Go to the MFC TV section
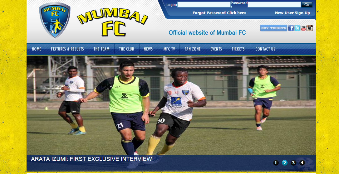Screen dimensions: 339x174 [169, 49]
